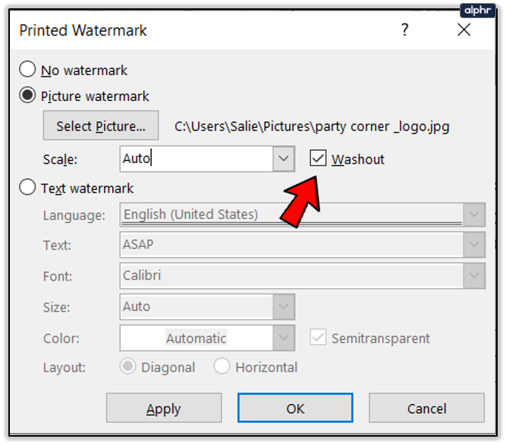Viewport: 506px width, 445px height.
Task: Open the Language dropdown list
Action: point(475,215)
